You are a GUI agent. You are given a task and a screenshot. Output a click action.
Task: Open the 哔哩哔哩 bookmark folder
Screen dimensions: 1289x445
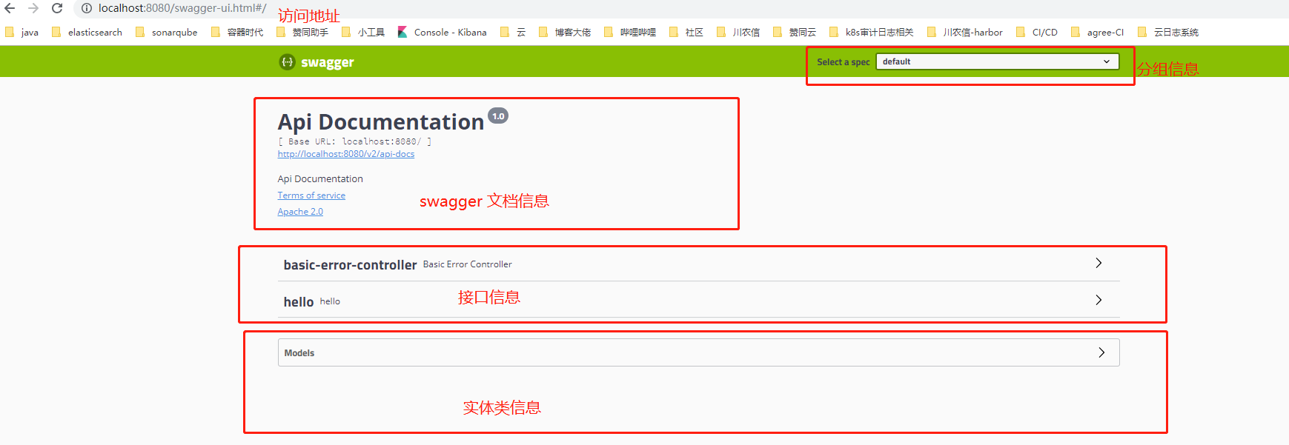[630, 32]
